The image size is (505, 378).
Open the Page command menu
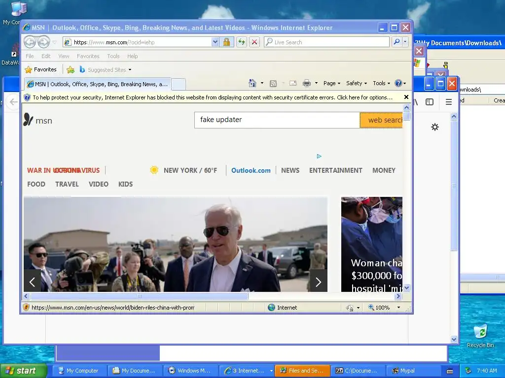332,83
